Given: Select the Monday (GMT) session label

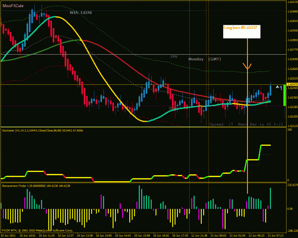Looking at the screenshot, I should [205, 59].
